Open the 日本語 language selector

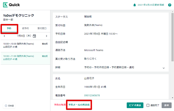(x=9, y=106)
